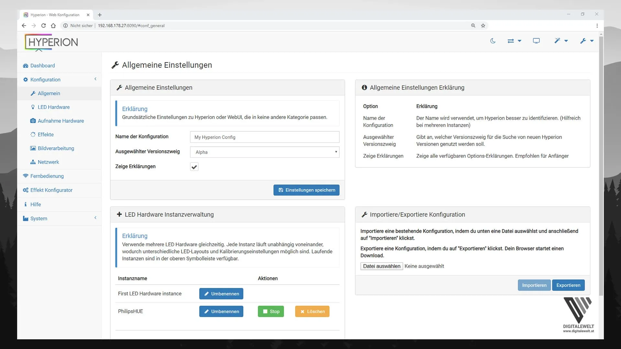Rename the PhilipsHUE instance
The width and height of the screenshot is (621, 349).
[221, 312]
